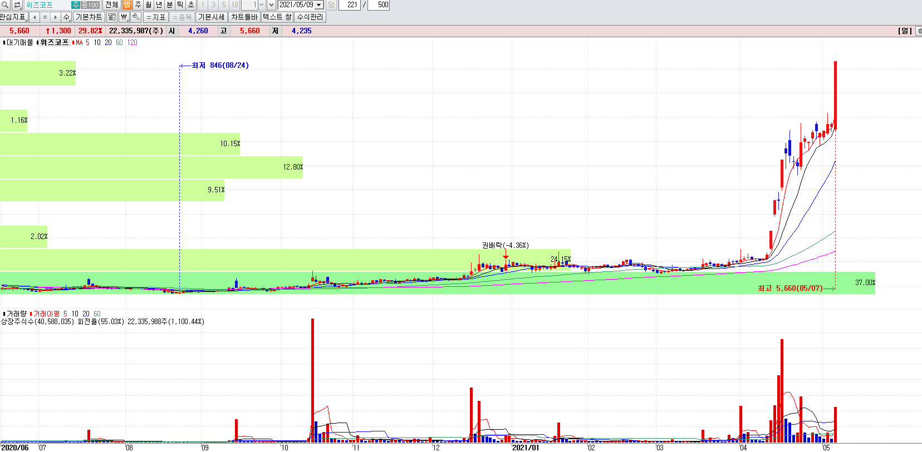Click the icon next to [일] label
The image size is (922, 452).
pos(919,31)
